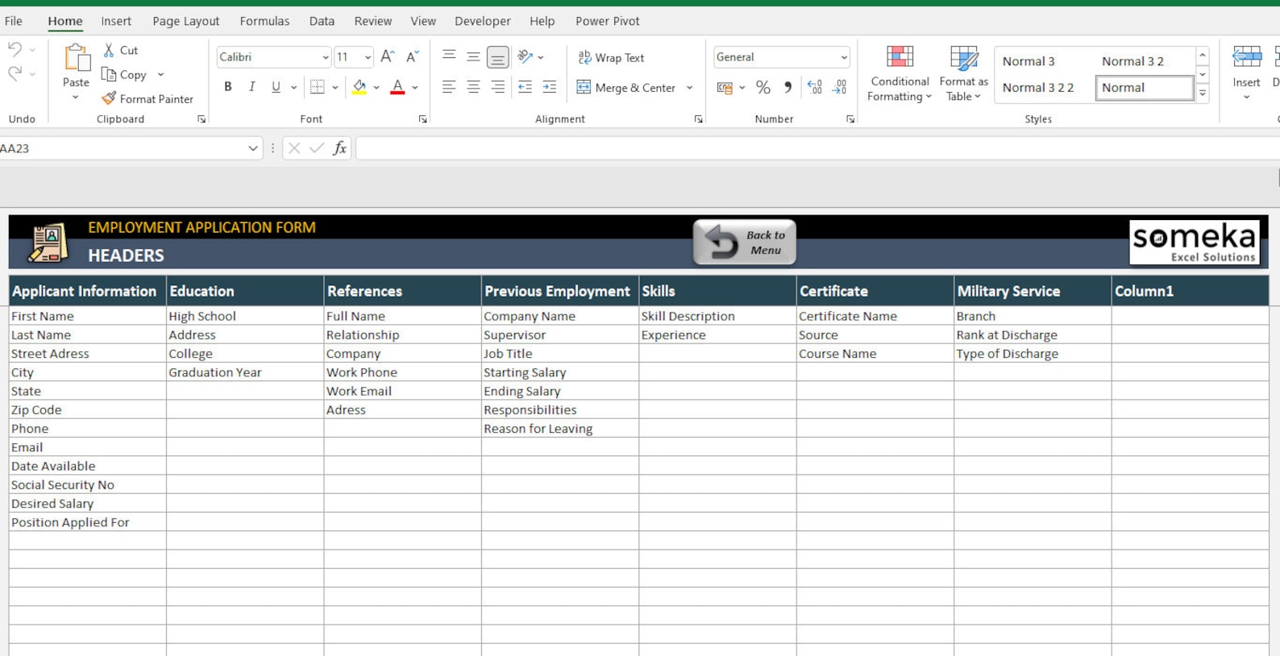1280x656 pixels.
Task: Switch to the Insert tab
Action: [x=116, y=21]
